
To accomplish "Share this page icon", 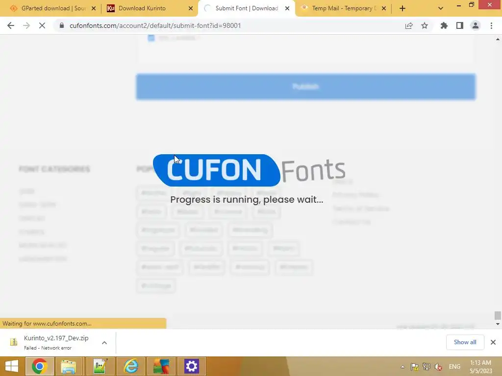I will (x=409, y=25).
